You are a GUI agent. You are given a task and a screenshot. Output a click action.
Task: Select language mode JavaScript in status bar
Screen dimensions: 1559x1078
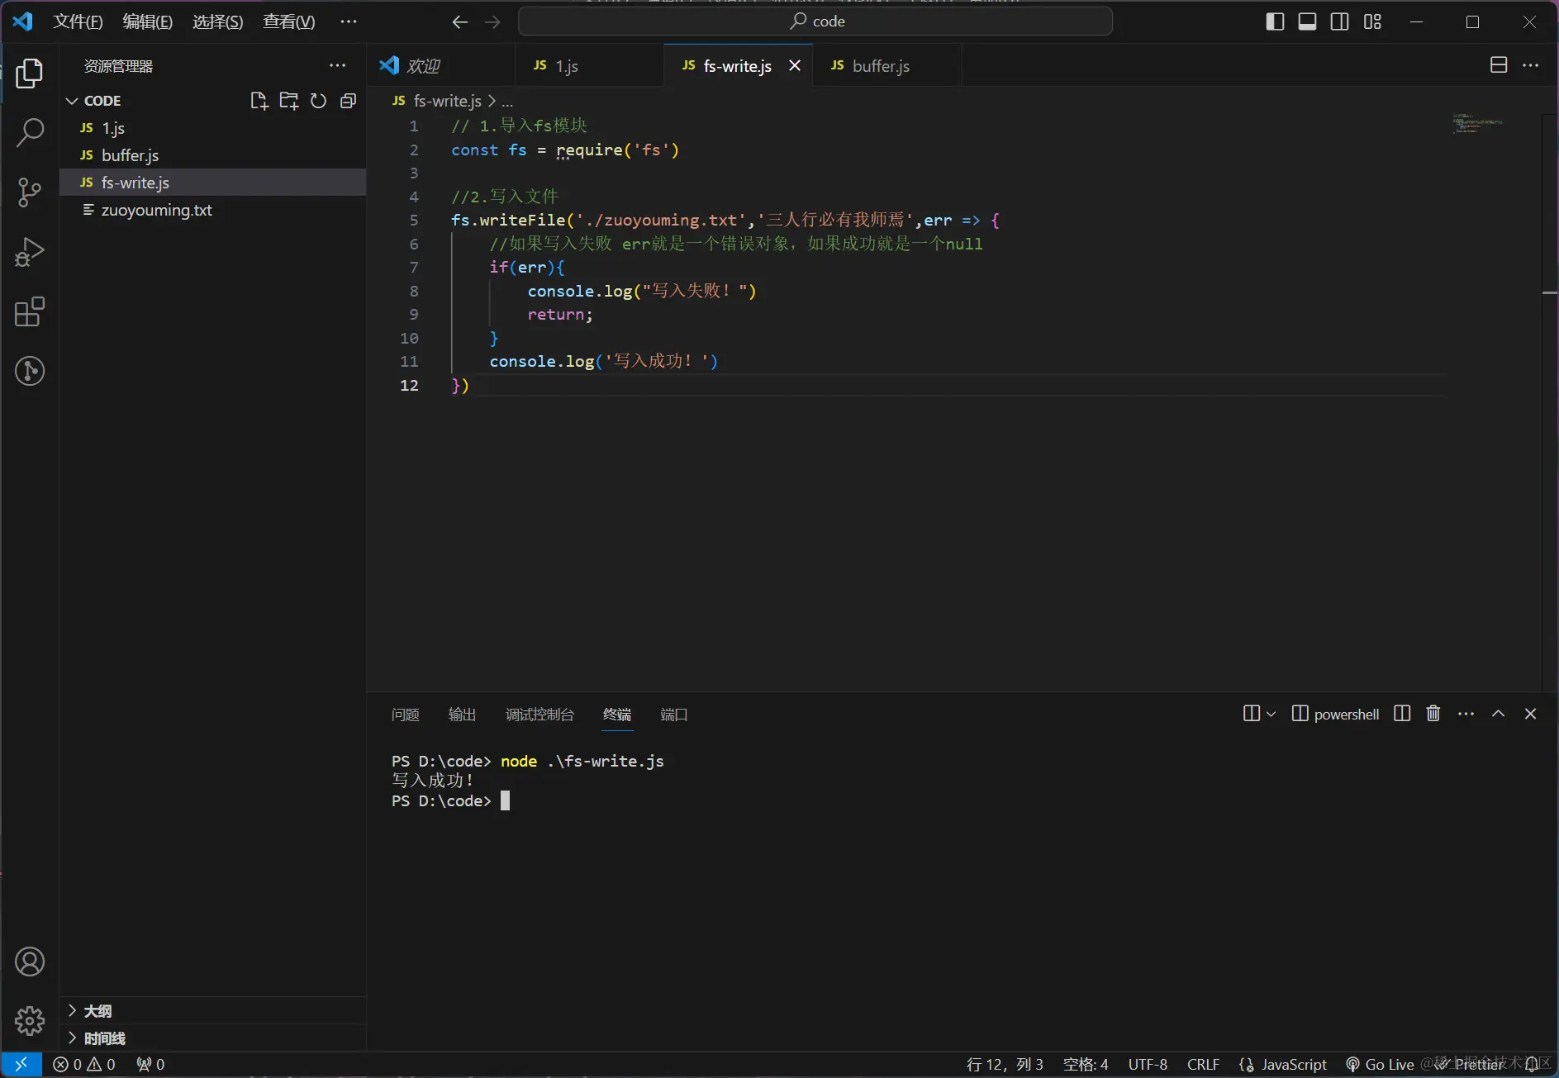[1293, 1064]
